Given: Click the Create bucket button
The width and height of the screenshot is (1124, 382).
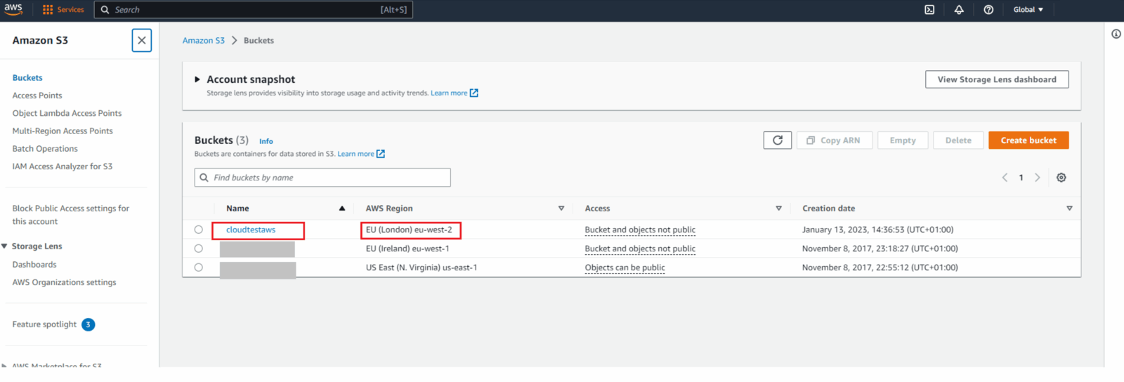Looking at the screenshot, I should (1028, 140).
